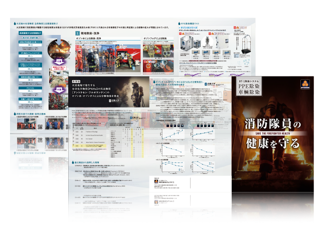Click the black-framed decontamination tent image

(246, 43)
